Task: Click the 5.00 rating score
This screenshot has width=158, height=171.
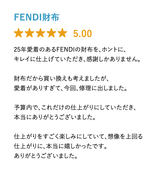Action: click(x=82, y=34)
